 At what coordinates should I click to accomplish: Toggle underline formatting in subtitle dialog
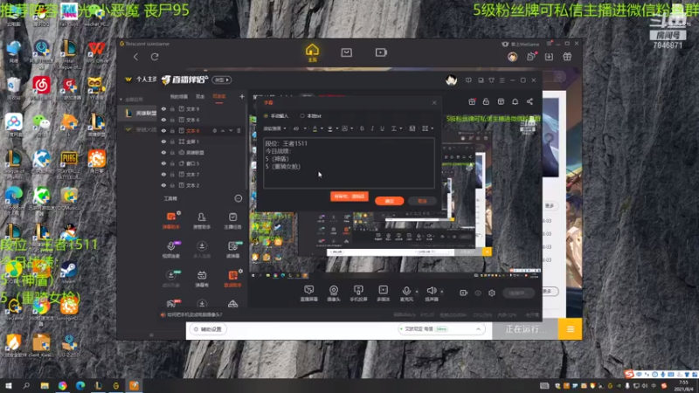pos(382,128)
